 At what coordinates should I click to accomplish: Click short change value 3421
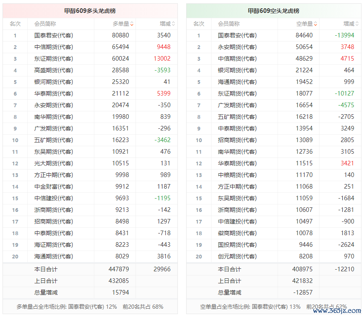(x=347, y=163)
